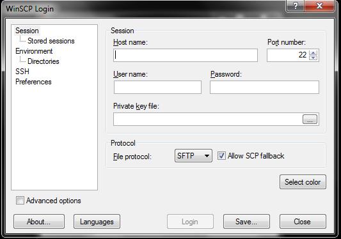Select Environment in the navigation tree

click(34, 51)
